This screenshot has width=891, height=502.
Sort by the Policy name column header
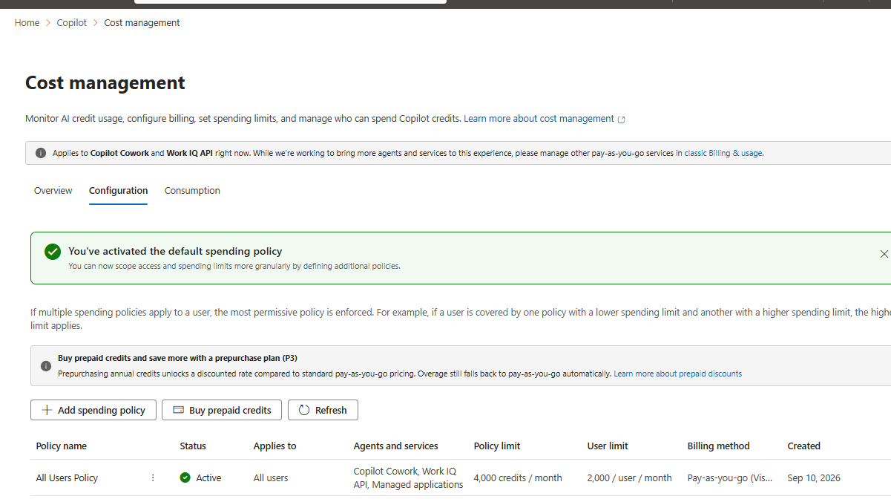coord(62,446)
